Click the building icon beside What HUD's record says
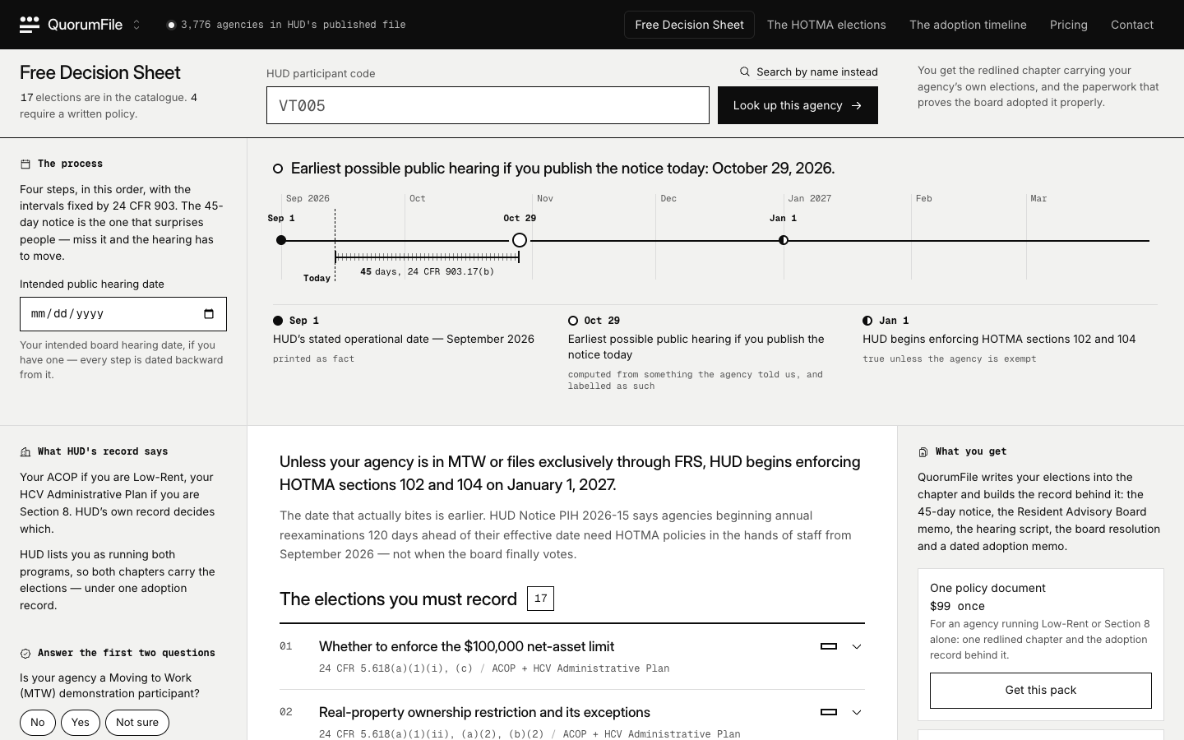This screenshot has width=1184, height=740. click(25, 451)
